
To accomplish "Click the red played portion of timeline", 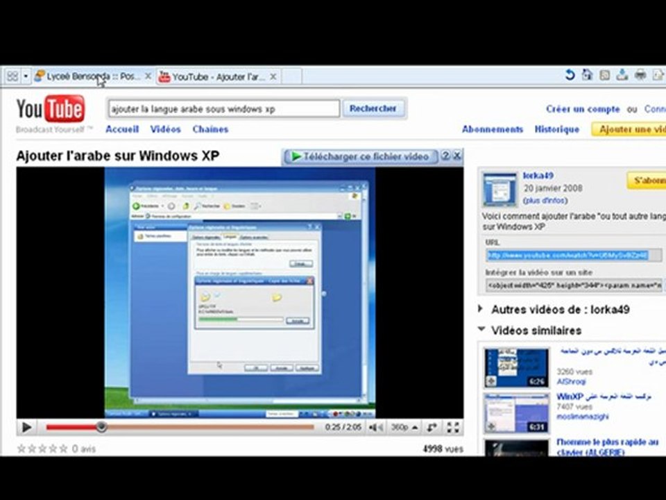I will click(71, 427).
